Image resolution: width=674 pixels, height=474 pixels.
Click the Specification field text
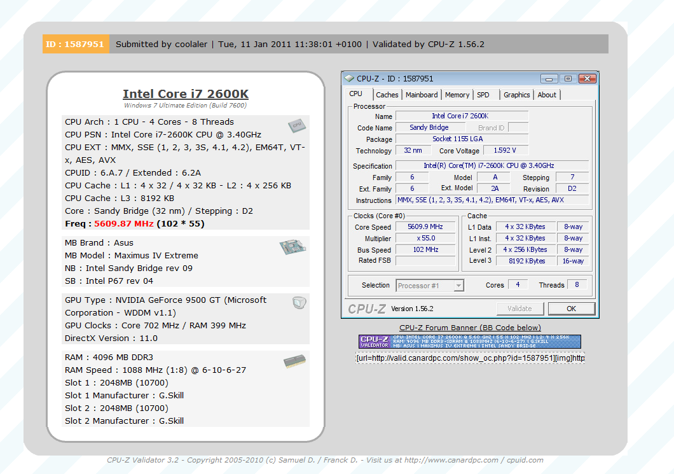(492, 165)
